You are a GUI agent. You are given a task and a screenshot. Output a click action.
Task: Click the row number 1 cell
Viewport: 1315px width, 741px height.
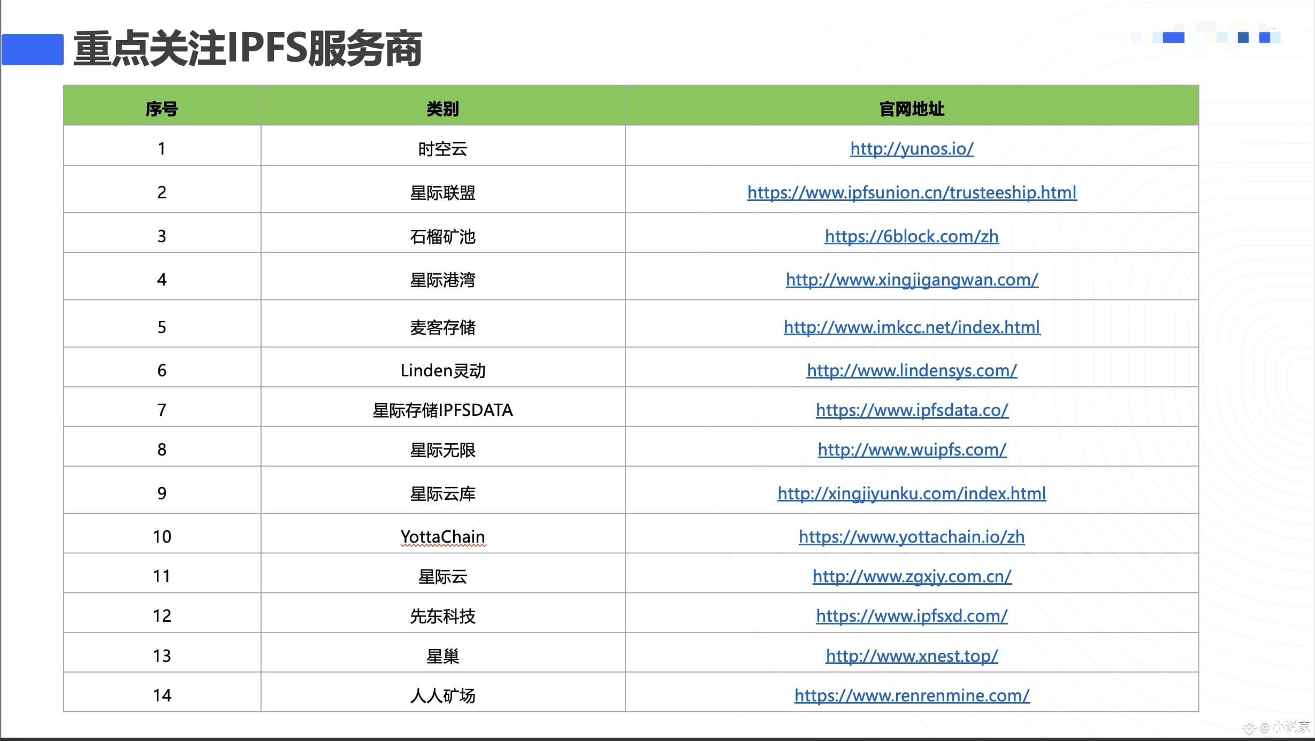(162, 145)
